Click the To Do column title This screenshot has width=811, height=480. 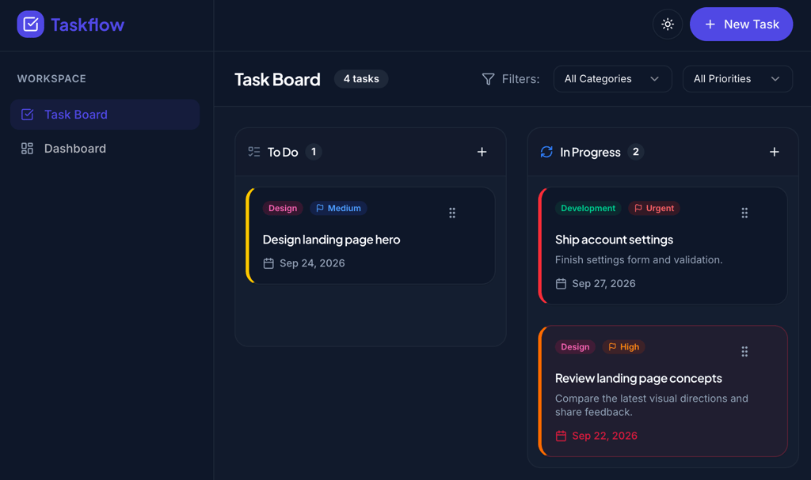point(283,152)
